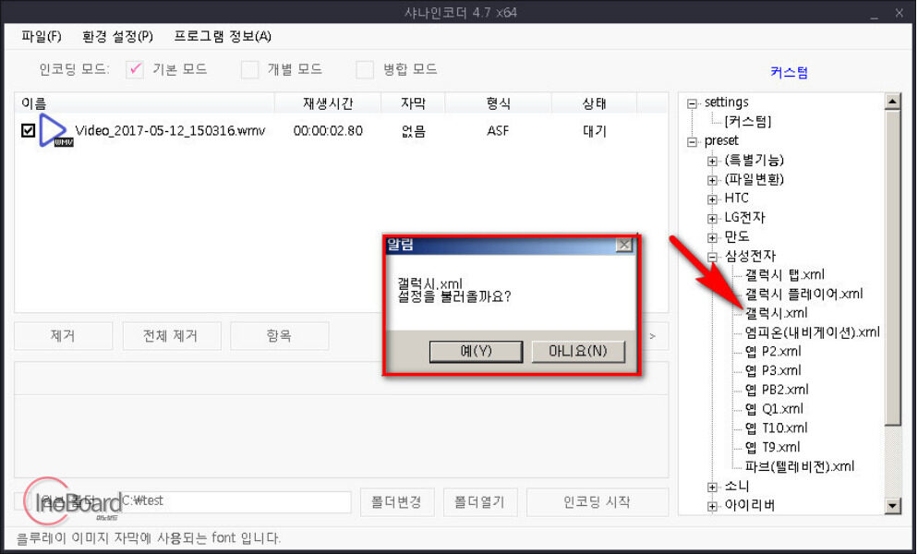
Task: Click the 항목 button
Action: pyautogui.click(x=279, y=335)
